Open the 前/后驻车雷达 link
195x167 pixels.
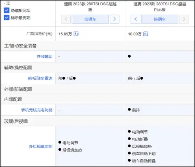40,78
